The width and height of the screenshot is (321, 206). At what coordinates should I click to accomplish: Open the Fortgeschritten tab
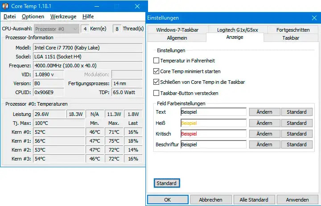point(293,30)
